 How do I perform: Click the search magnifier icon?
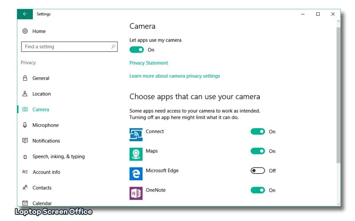[x=113, y=47]
